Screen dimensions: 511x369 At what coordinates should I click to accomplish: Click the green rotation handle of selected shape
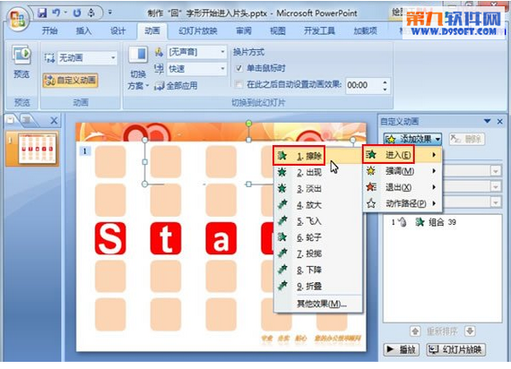(x=248, y=123)
